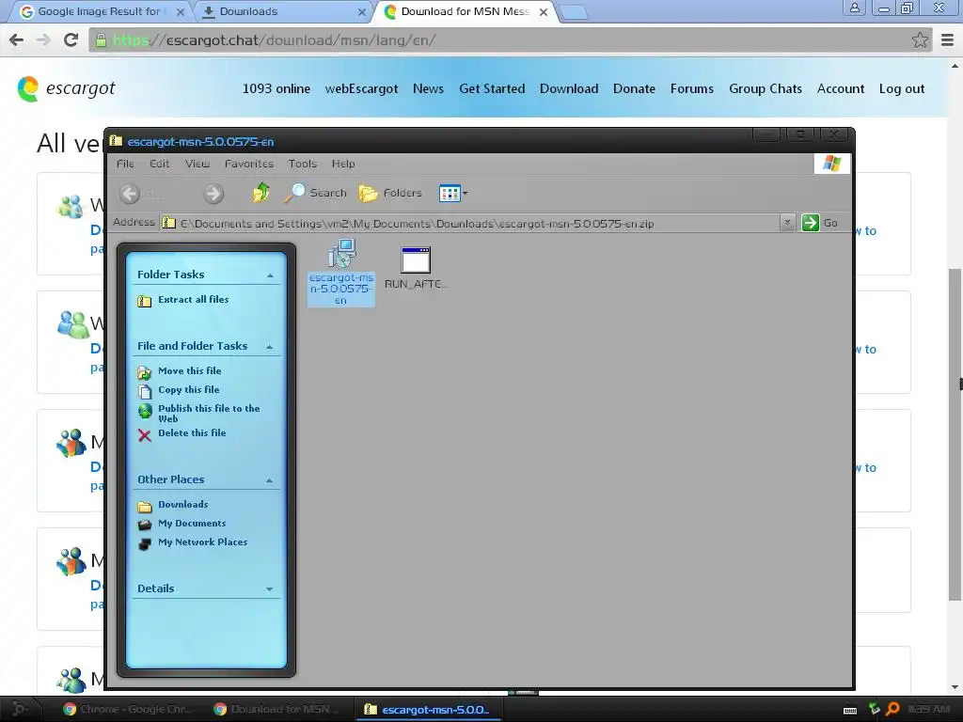Collapse the Other Places section
The height and width of the screenshot is (722, 963).
(x=269, y=480)
